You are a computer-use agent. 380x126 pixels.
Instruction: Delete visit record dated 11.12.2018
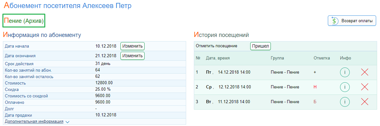(365, 102)
